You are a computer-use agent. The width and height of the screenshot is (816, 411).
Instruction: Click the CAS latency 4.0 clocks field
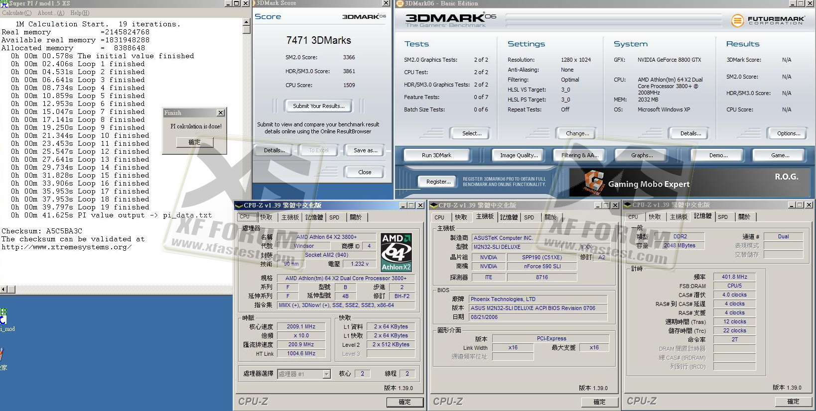click(x=734, y=295)
